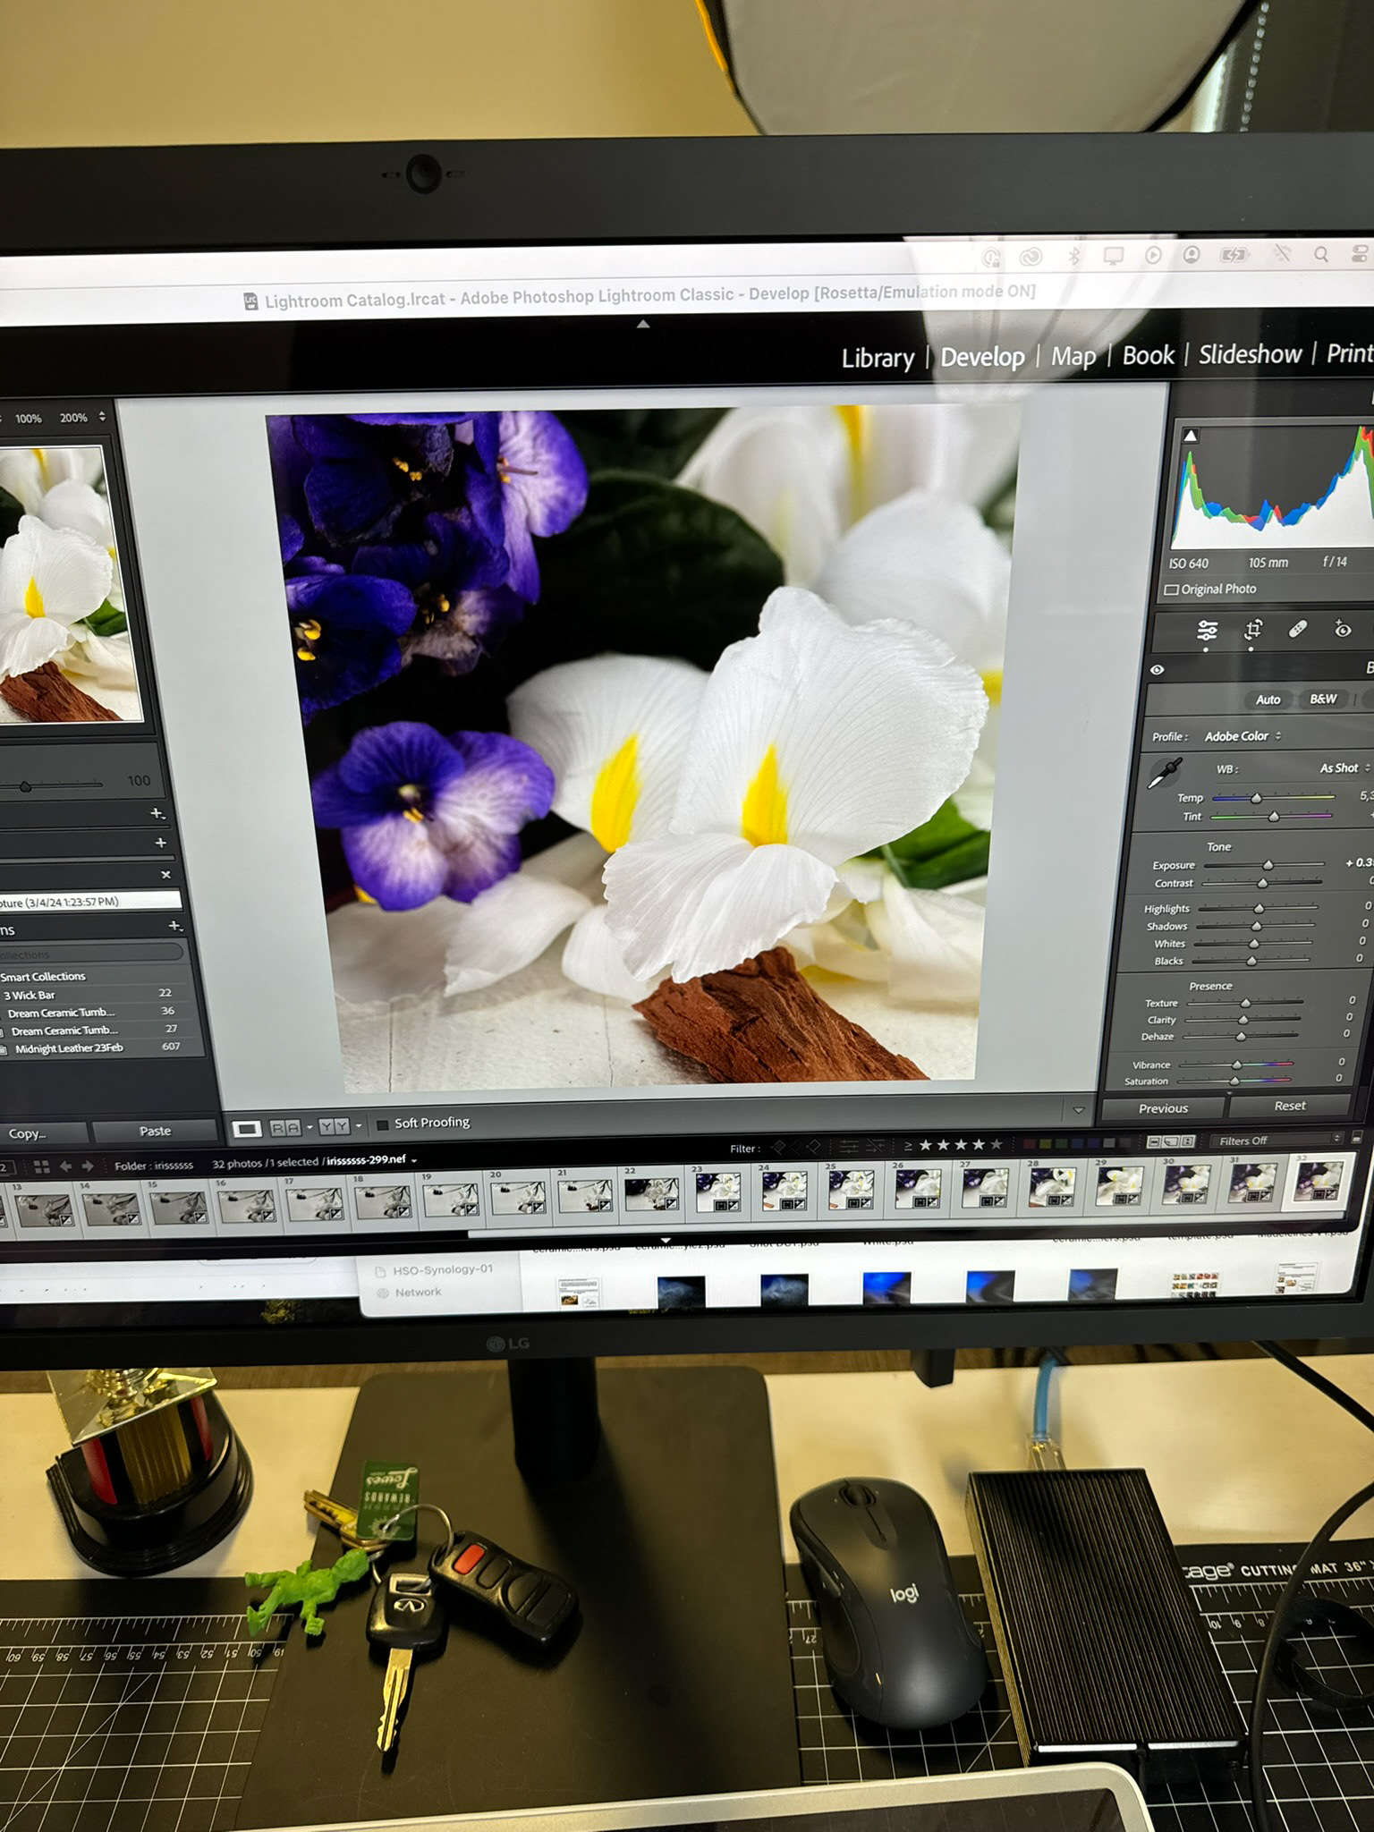Click the Paste button

point(155,1131)
